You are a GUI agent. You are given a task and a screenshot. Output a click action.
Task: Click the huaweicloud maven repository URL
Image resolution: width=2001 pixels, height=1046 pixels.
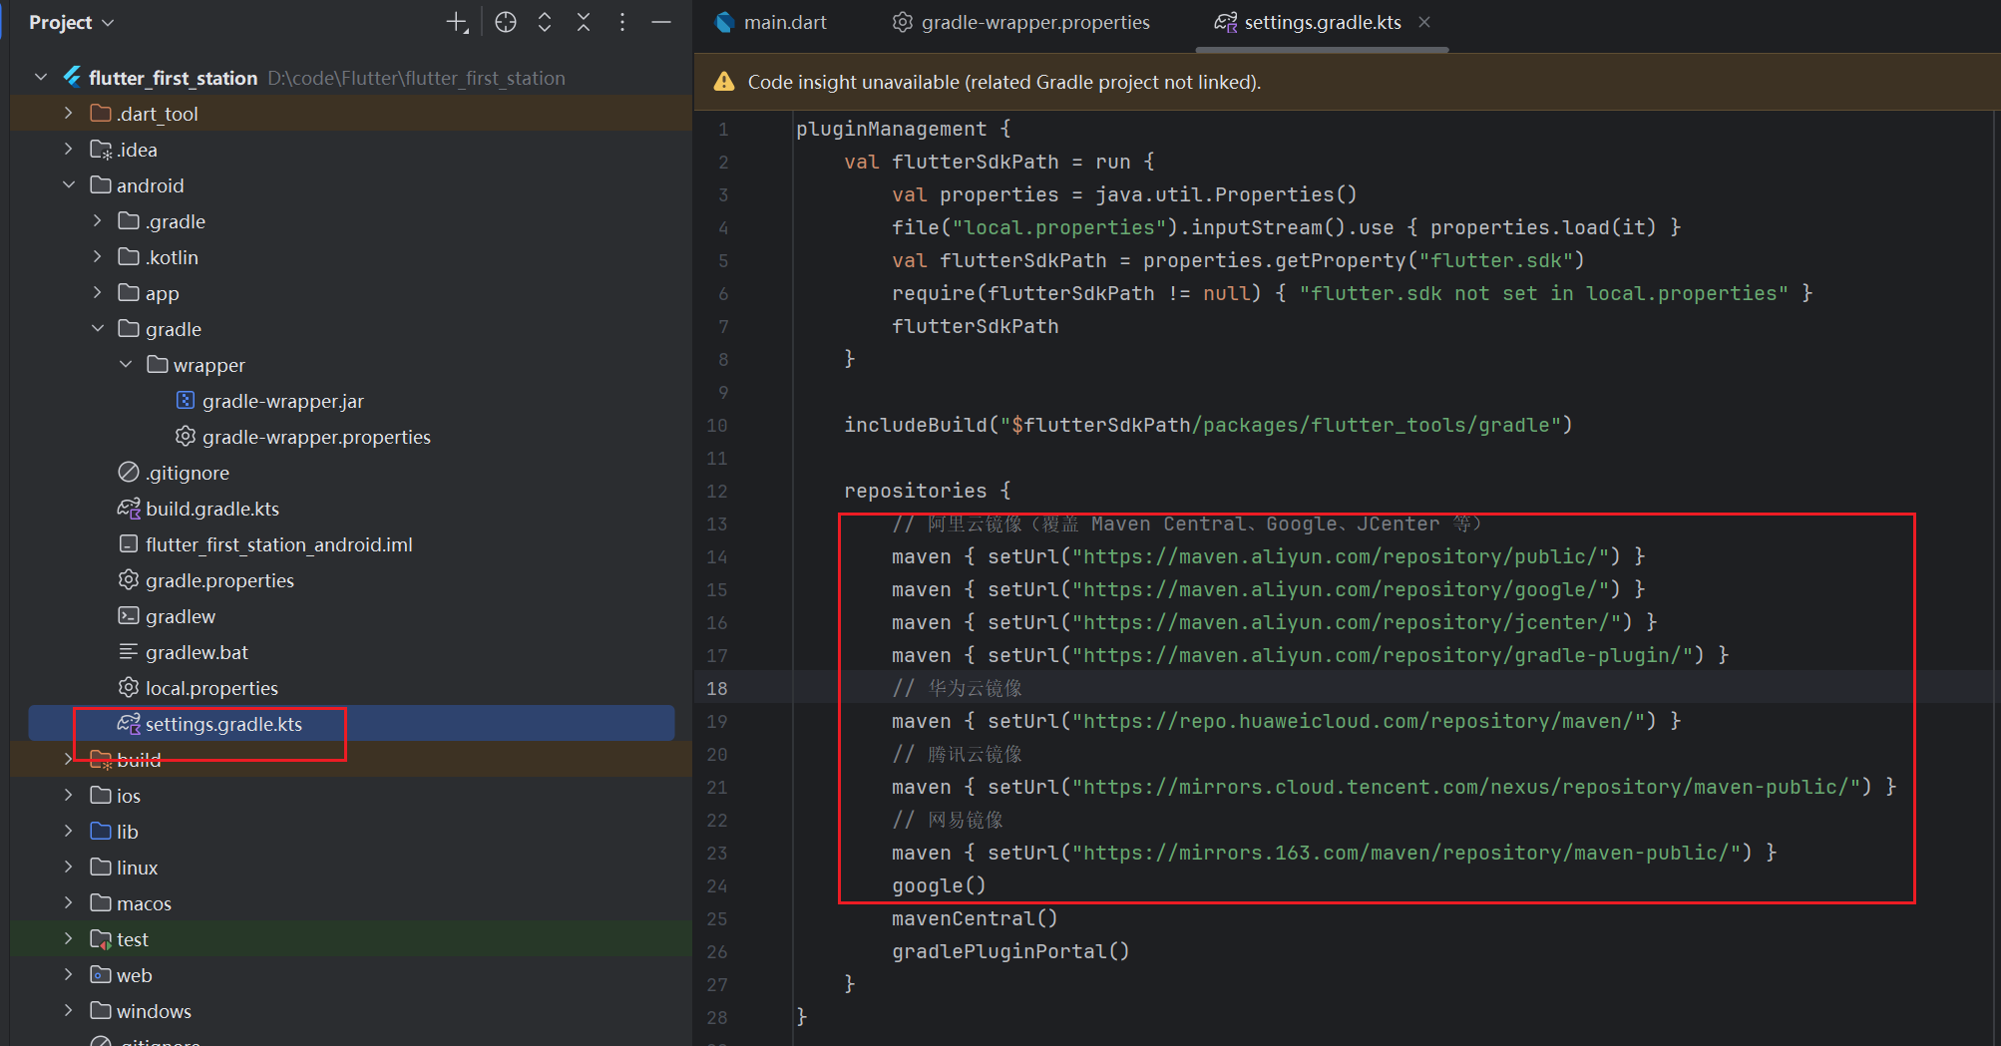tap(1358, 721)
